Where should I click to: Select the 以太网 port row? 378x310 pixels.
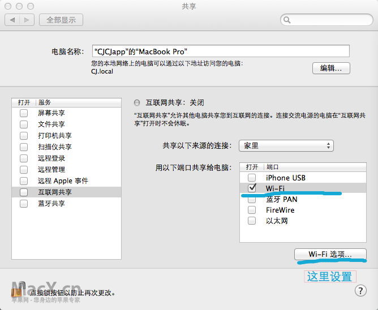coord(303,221)
